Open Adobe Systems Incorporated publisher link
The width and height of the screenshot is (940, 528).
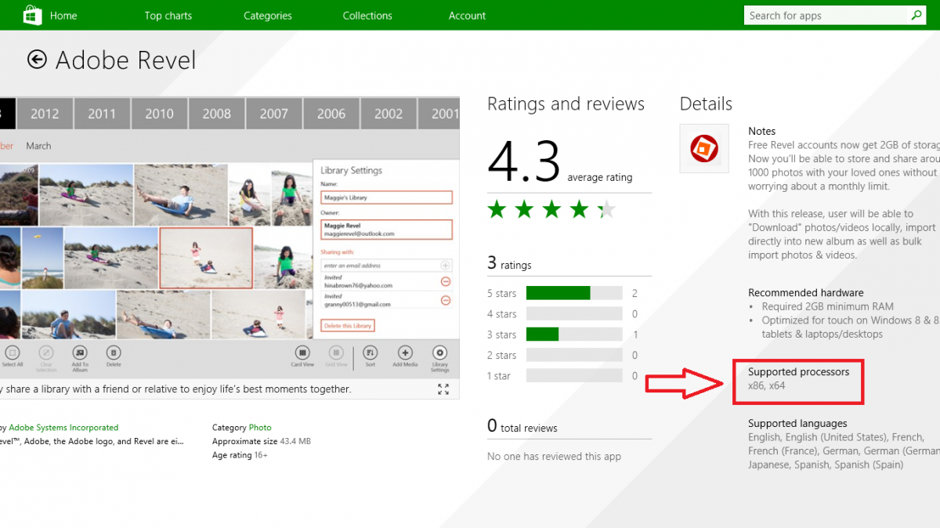(x=63, y=428)
